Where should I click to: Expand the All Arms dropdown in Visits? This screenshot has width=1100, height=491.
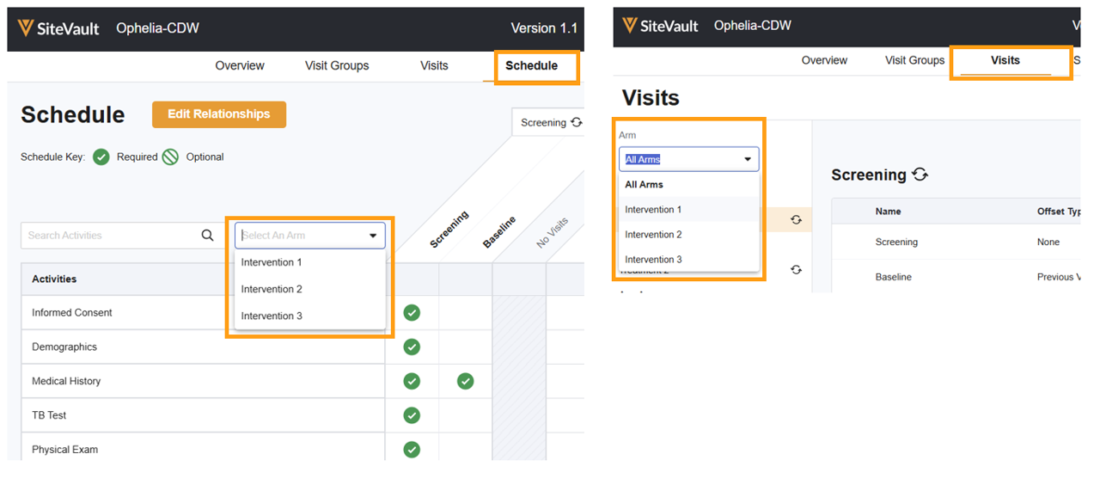coord(746,160)
